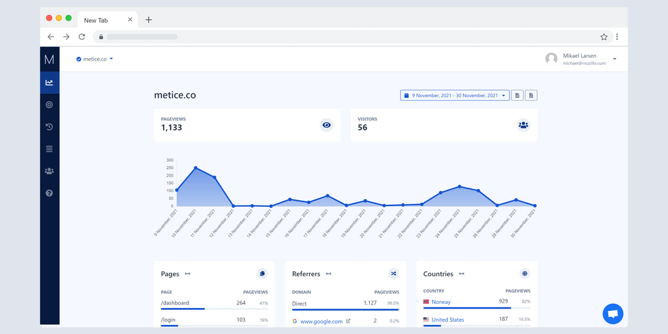Click the target goals icon in sidebar

coord(49,104)
